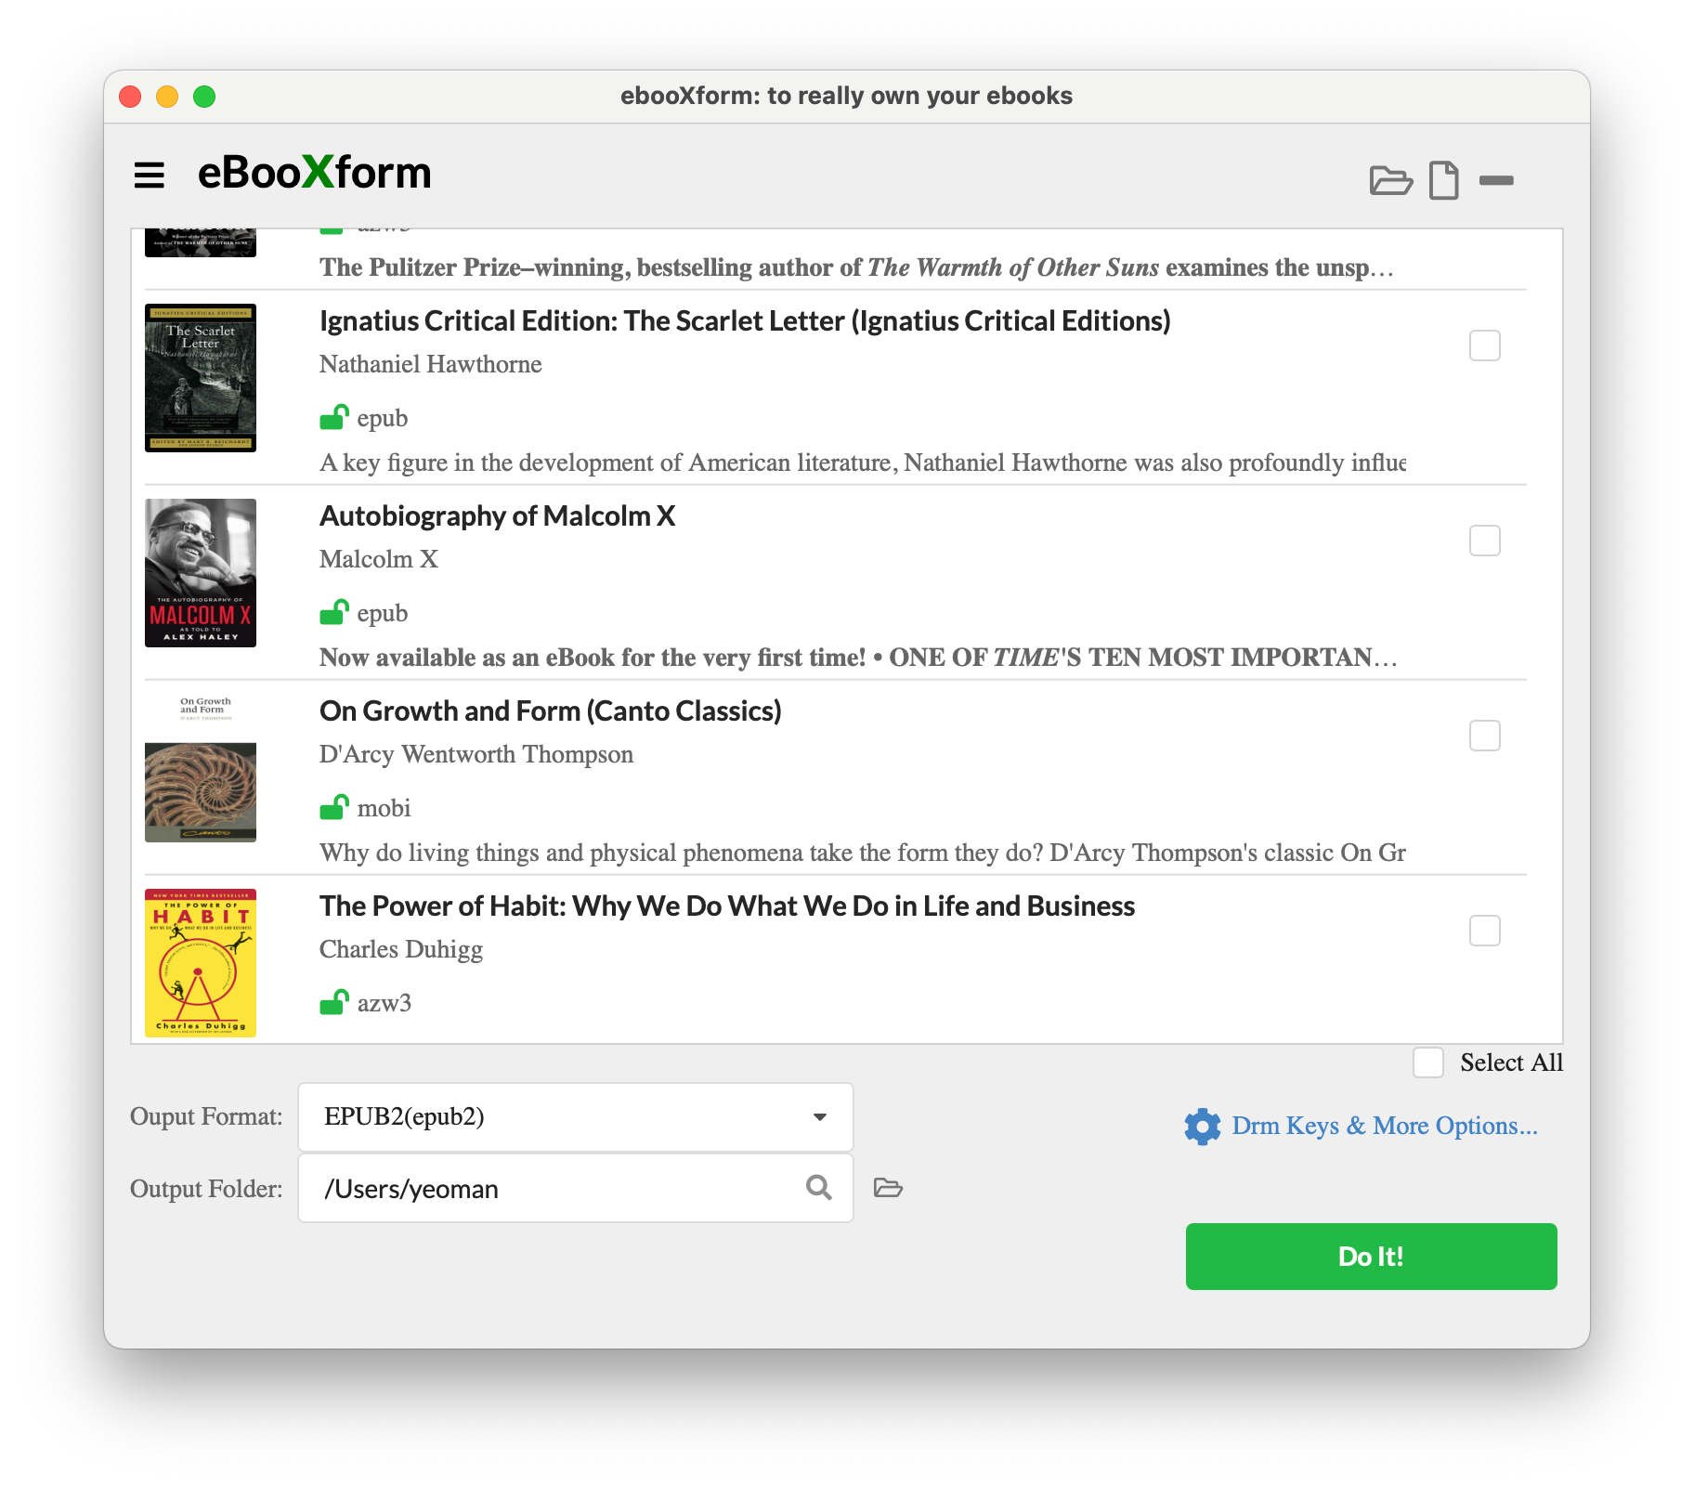
Task: Enable the Select All checkbox
Action: [1428, 1062]
